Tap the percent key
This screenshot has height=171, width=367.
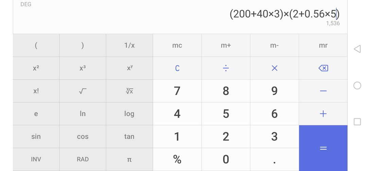coord(177,159)
